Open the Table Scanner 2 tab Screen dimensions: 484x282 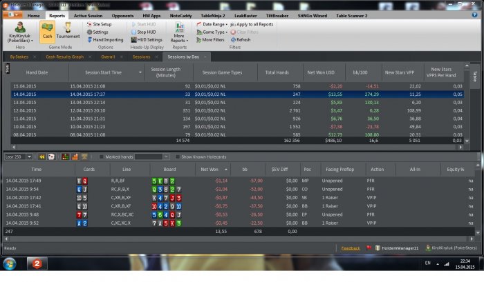click(x=351, y=15)
